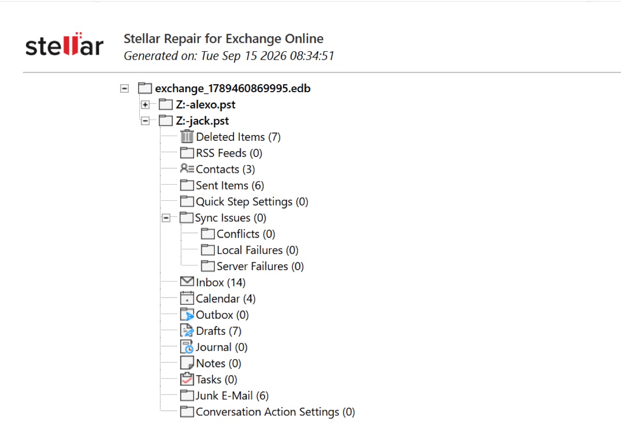Select the 'Notes (0)' label
This screenshot has height=430, width=621.
(x=219, y=363)
